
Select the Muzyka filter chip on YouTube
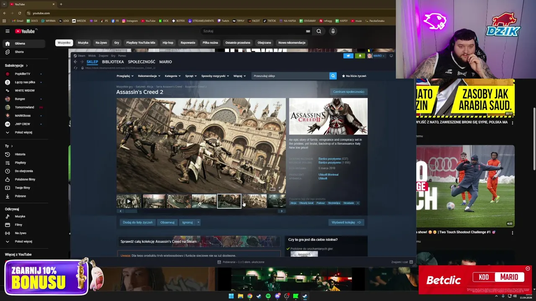point(83,43)
